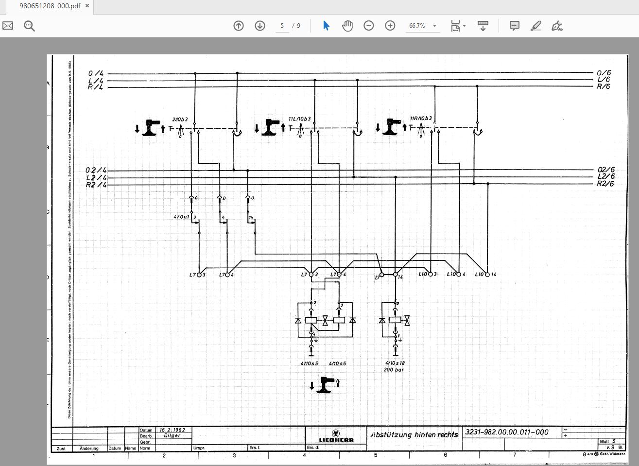Zoom in with the plus button

(x=390, y=26)
